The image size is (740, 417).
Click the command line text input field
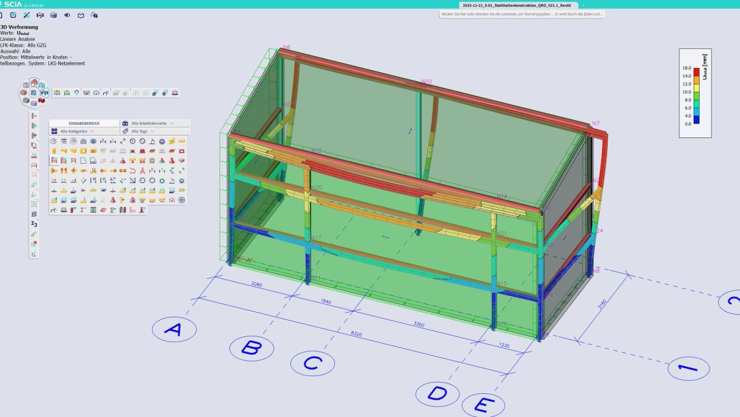(522, 14)
